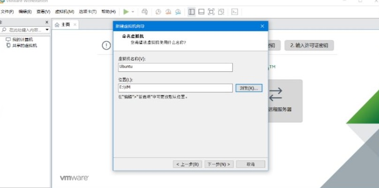379x188 pixels.
Task: Open the 选项卡(T) menu
Action: (x=88, y=12)
